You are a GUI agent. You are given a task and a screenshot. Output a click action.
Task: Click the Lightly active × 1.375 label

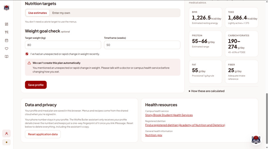238,23
